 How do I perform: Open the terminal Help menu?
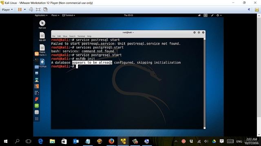click(x=89, y=36)
